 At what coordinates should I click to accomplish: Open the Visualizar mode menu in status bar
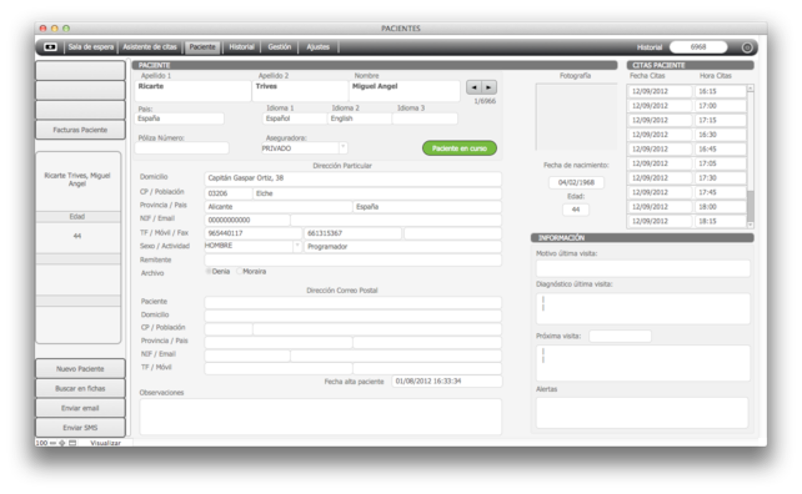[105, 443]
